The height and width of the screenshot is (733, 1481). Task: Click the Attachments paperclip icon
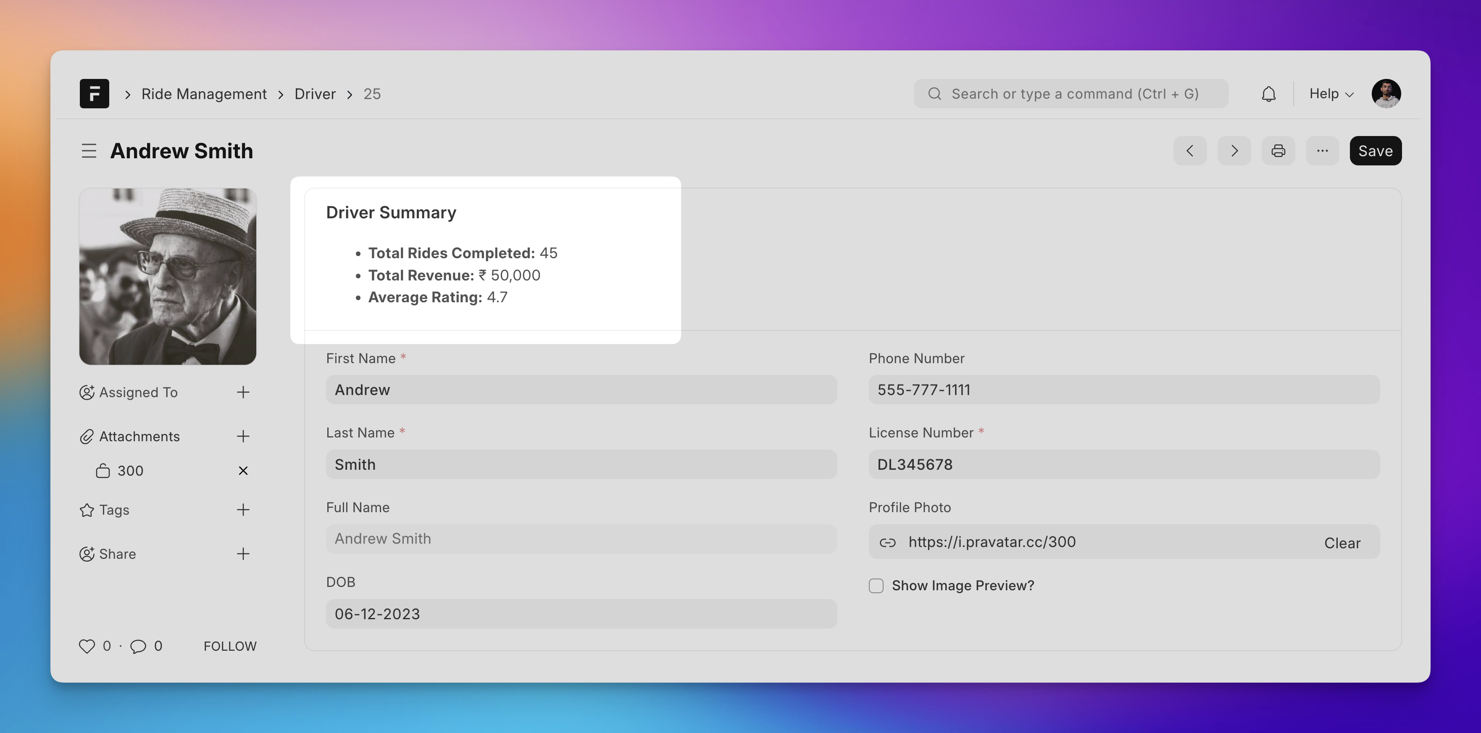(x=88, y=437)
